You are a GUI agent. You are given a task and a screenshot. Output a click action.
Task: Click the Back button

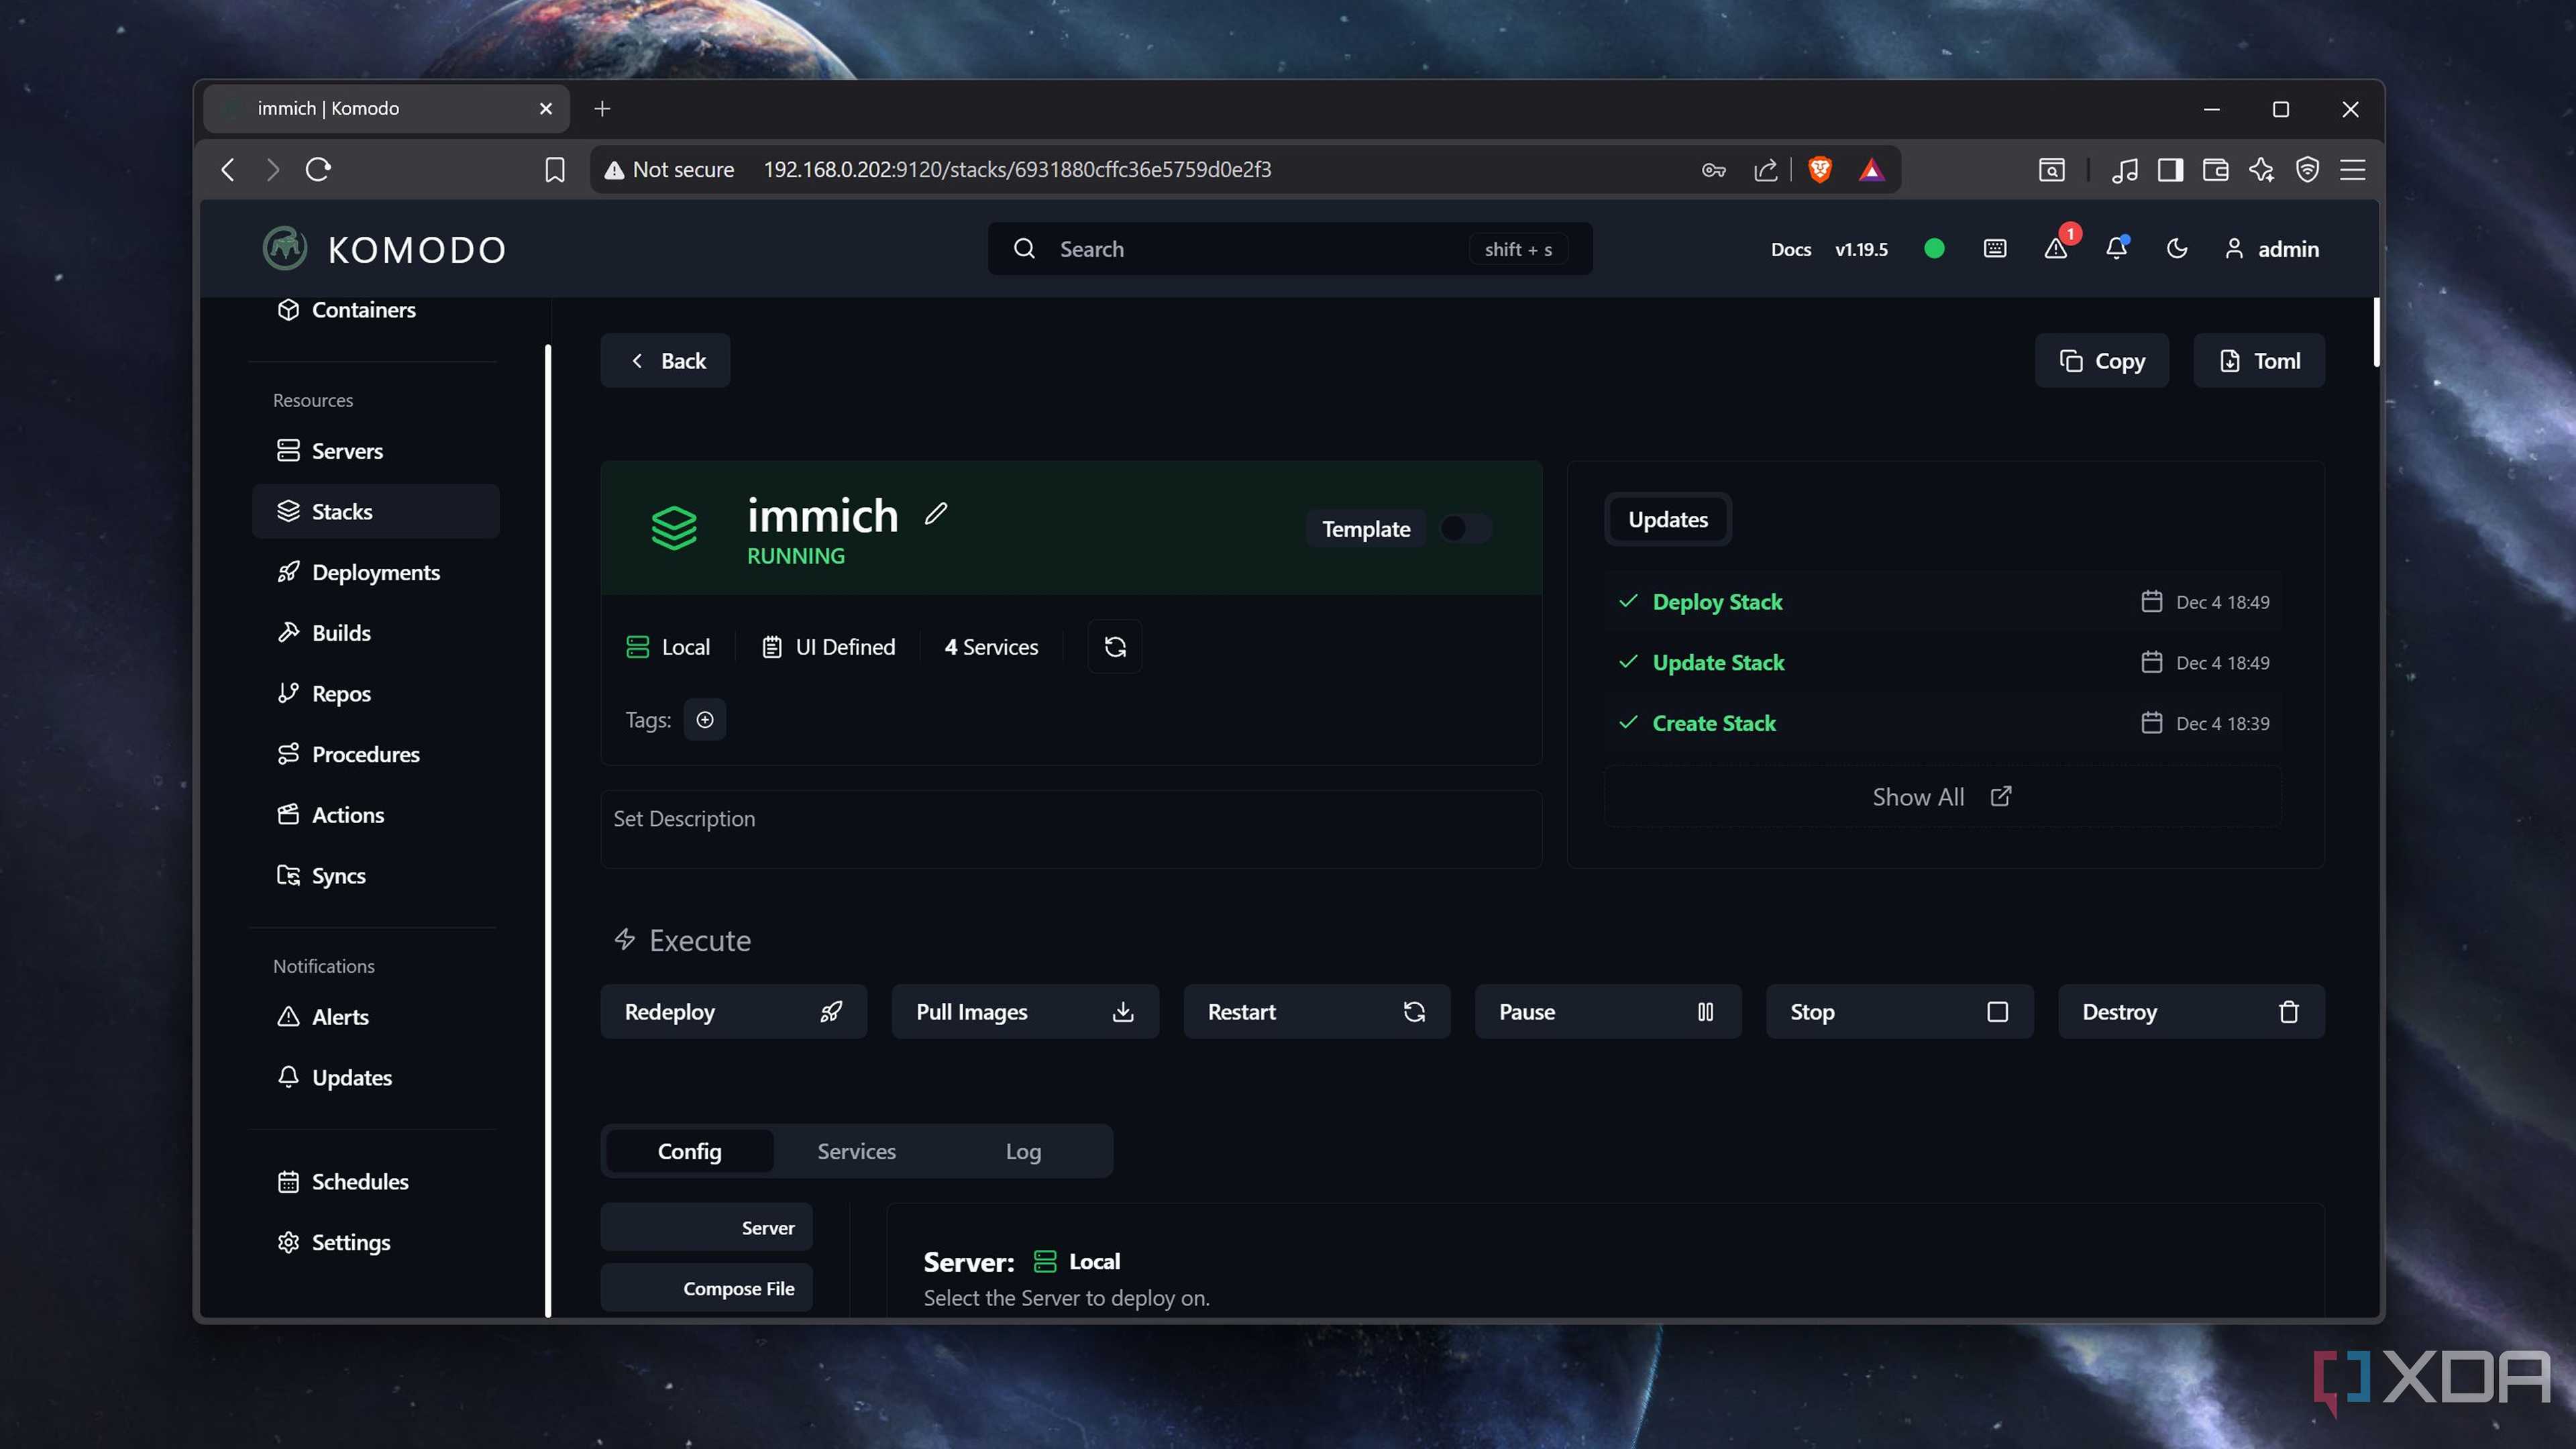click(665, 361)
